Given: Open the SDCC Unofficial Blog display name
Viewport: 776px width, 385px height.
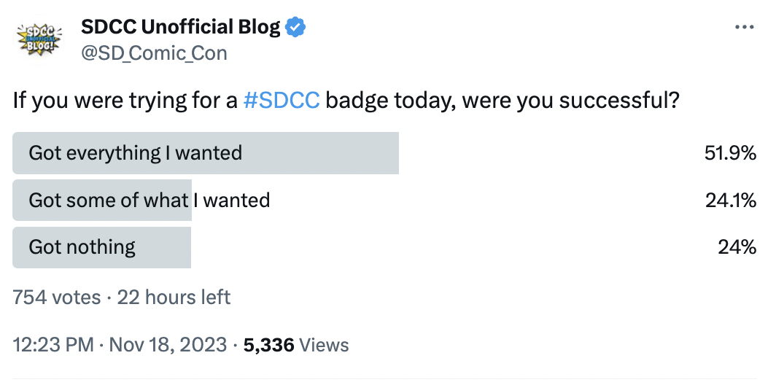Looking at the screenshot, I should pos(181,27).
